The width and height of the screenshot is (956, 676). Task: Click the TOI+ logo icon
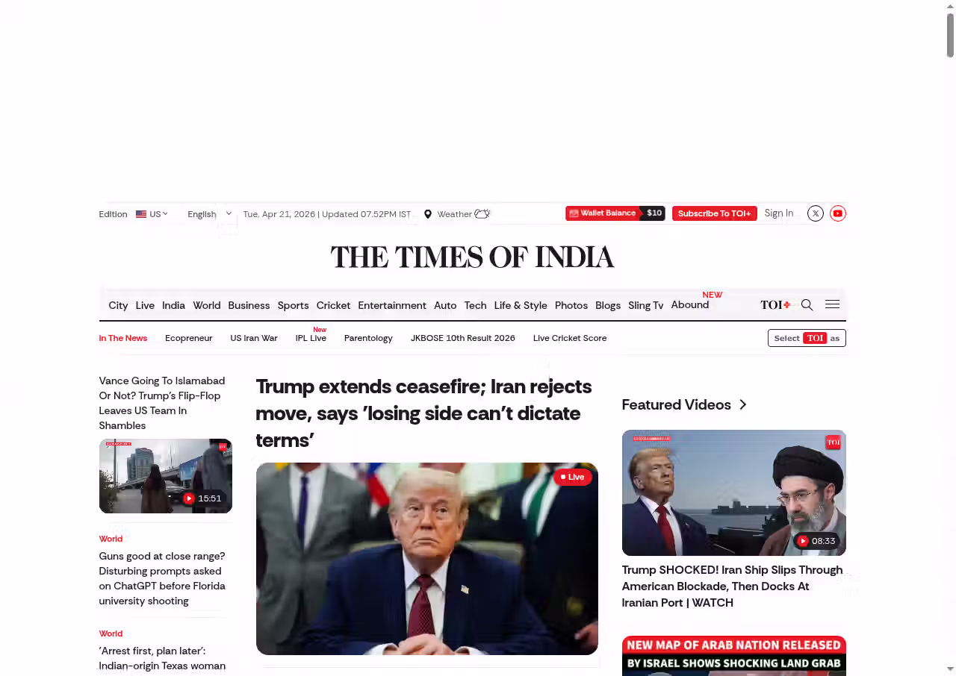point(775,304)
